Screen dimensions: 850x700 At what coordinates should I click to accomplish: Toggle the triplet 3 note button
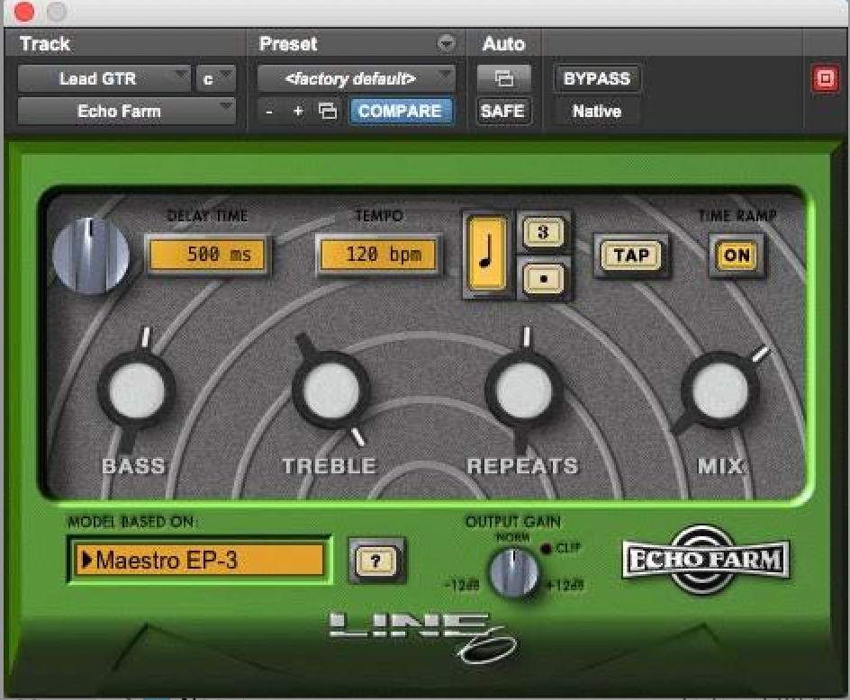pos(543,232)
